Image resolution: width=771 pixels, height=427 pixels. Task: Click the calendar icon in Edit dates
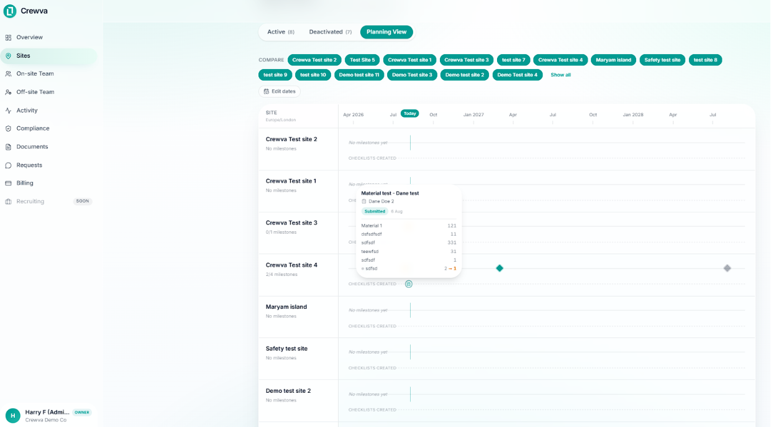[267, 91]
